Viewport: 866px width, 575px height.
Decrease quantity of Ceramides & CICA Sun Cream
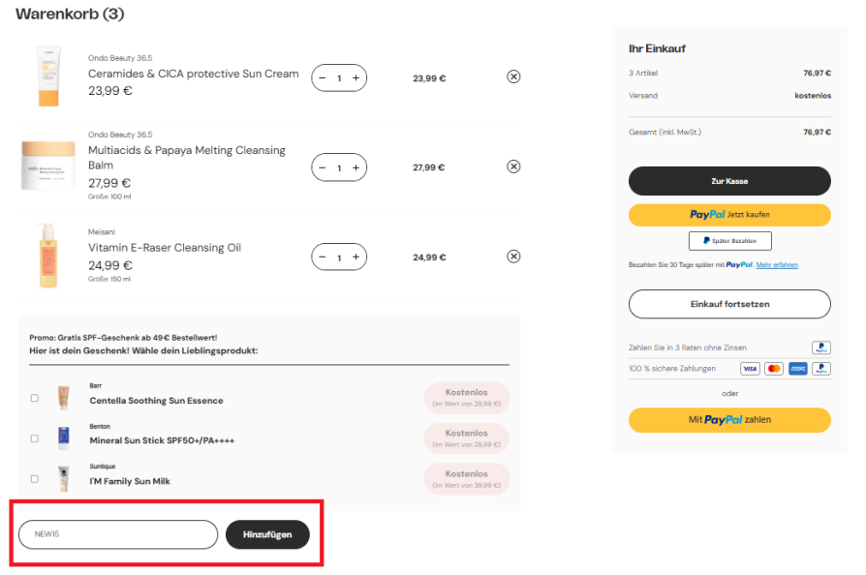[x=323, y=77]
